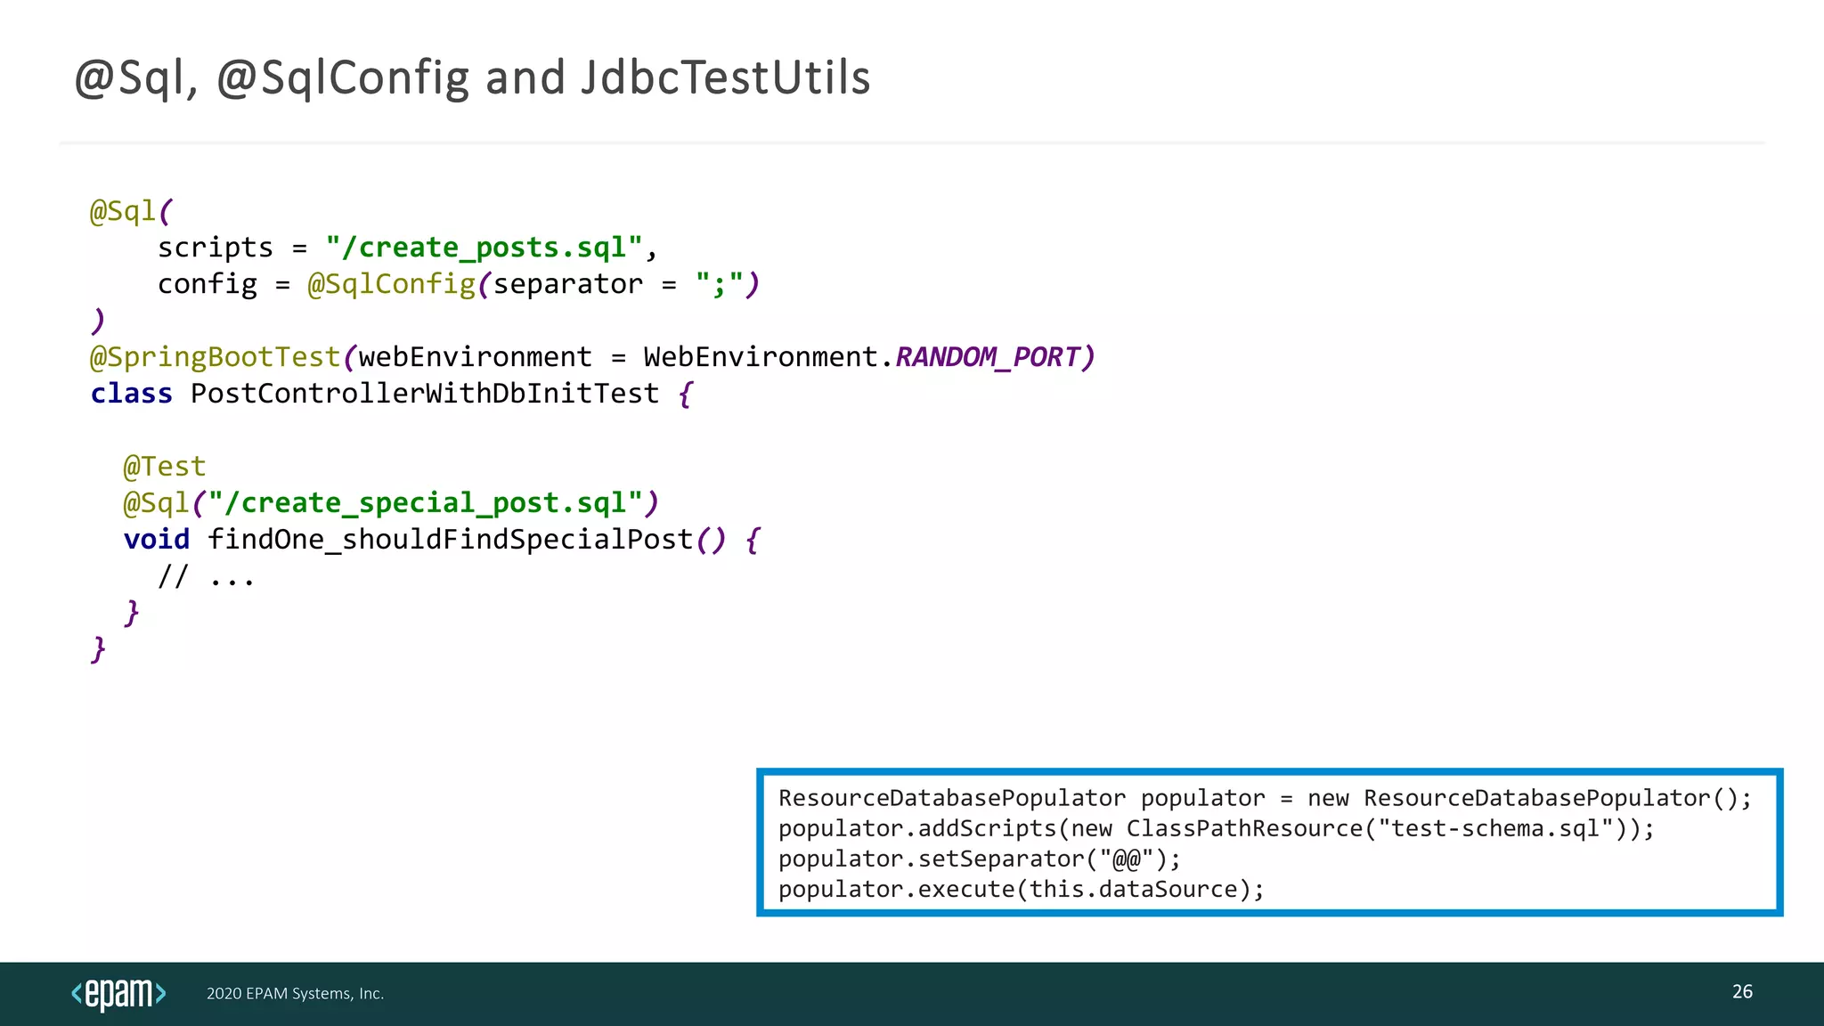1824x1026 pixels.
Task: Click the @Sql("/create_special_post.sql") line
Action: pos(391,503)
